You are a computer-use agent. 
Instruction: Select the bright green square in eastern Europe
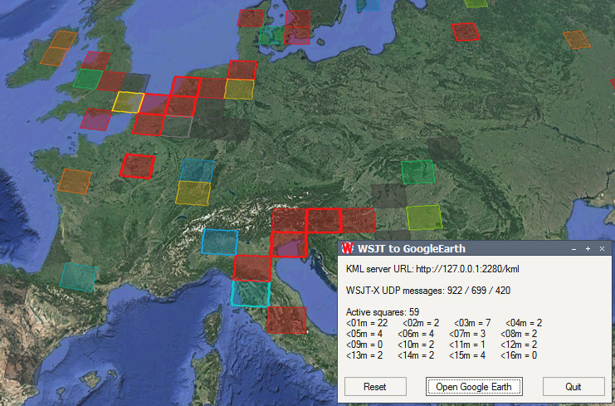tap(418, 172)
